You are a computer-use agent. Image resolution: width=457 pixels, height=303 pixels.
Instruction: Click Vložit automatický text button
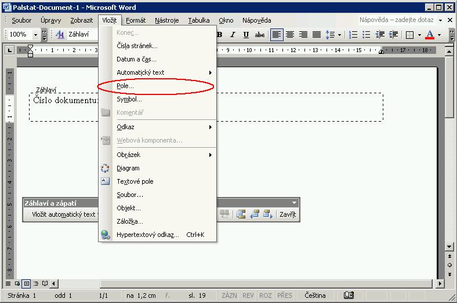coord(64,214)
